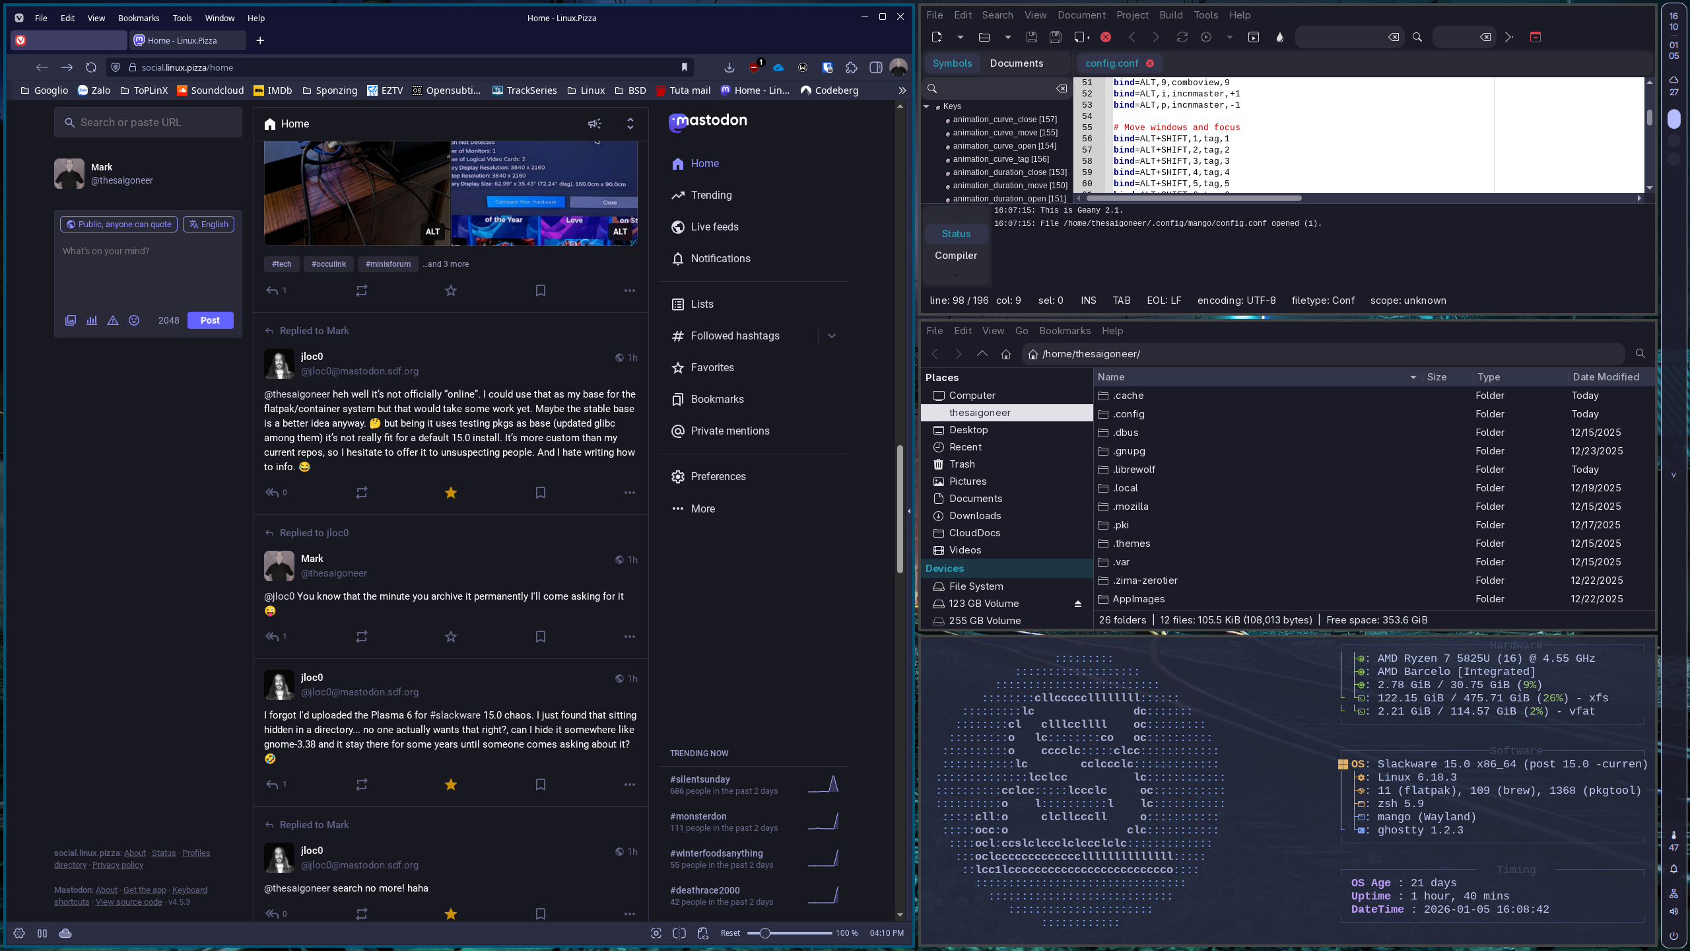Open the announcements megaphone icon
The width and height of the screenshot is (1690, 951).
594,123
